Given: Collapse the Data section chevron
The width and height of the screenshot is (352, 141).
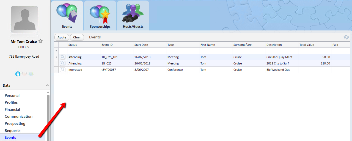Looking at the screenshot, I should 48,86.
